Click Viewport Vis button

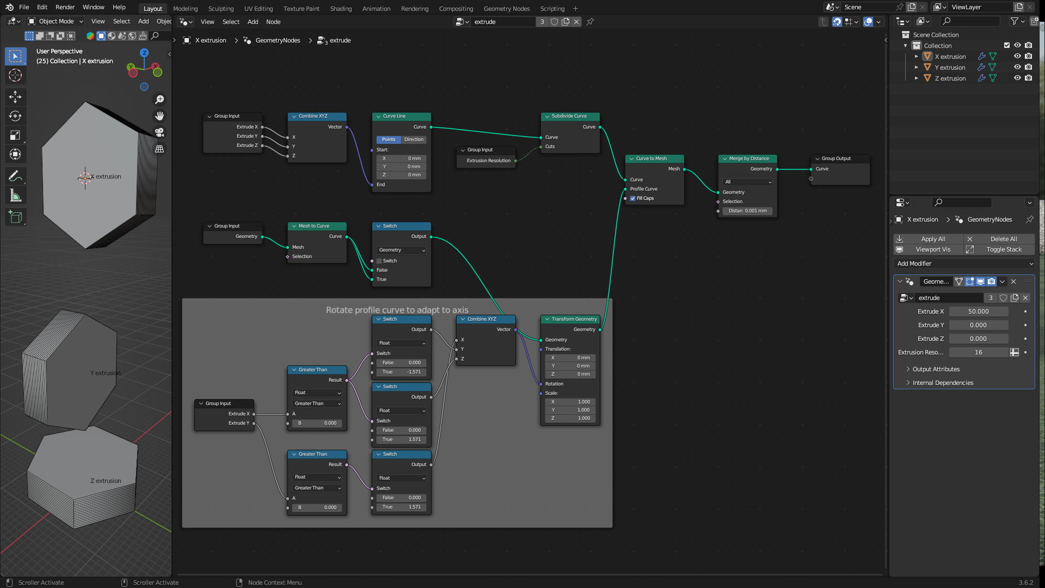[929, 249]
